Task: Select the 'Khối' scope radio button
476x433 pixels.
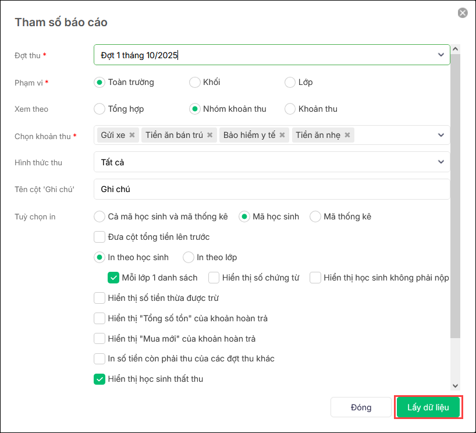Action: click(195, 82)
